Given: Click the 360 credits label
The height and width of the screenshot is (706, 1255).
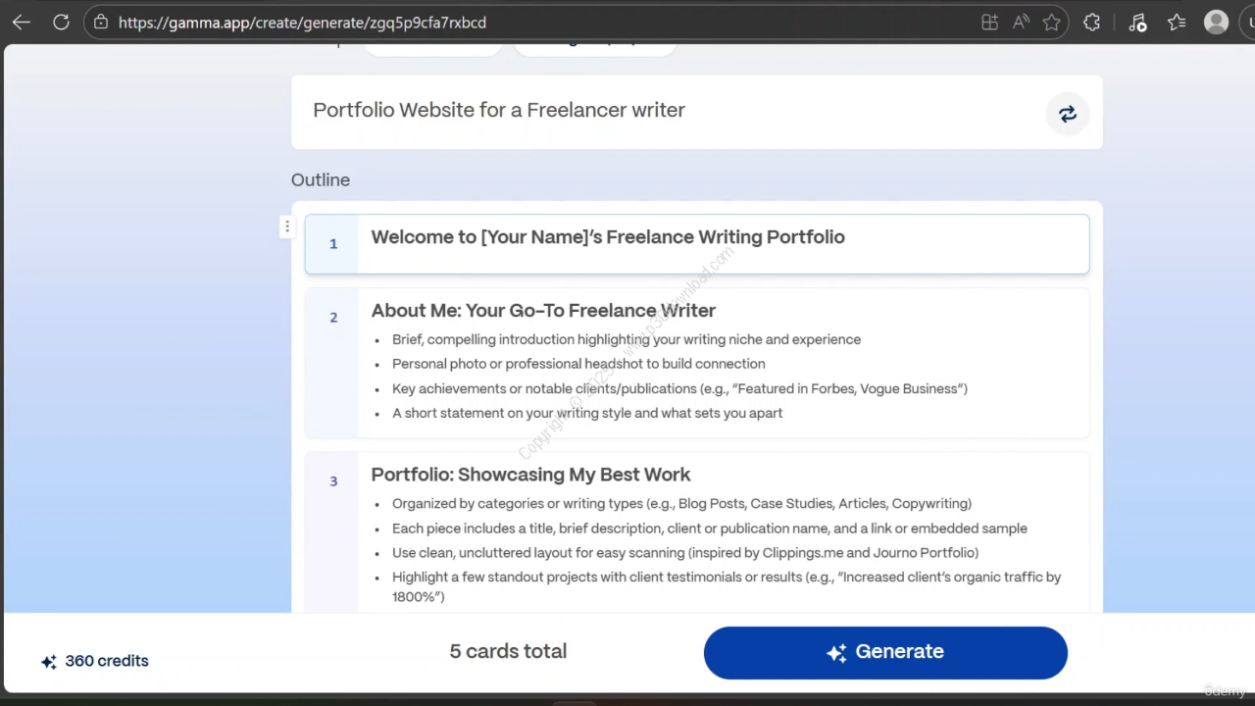Looking at the screenshot, I should 107,661.
